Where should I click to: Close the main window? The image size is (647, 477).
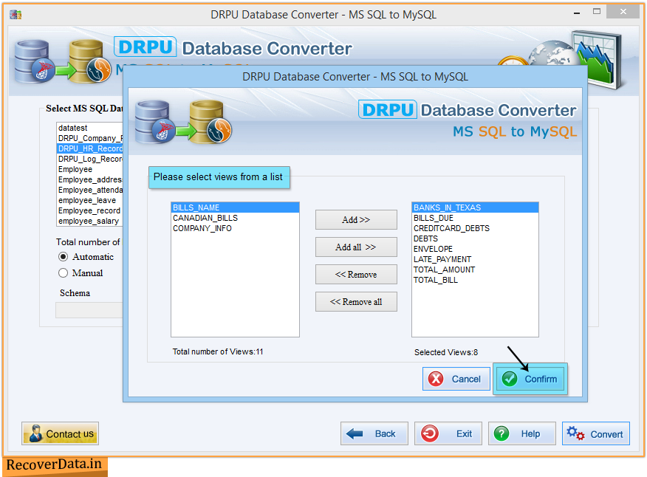[623, 12]
